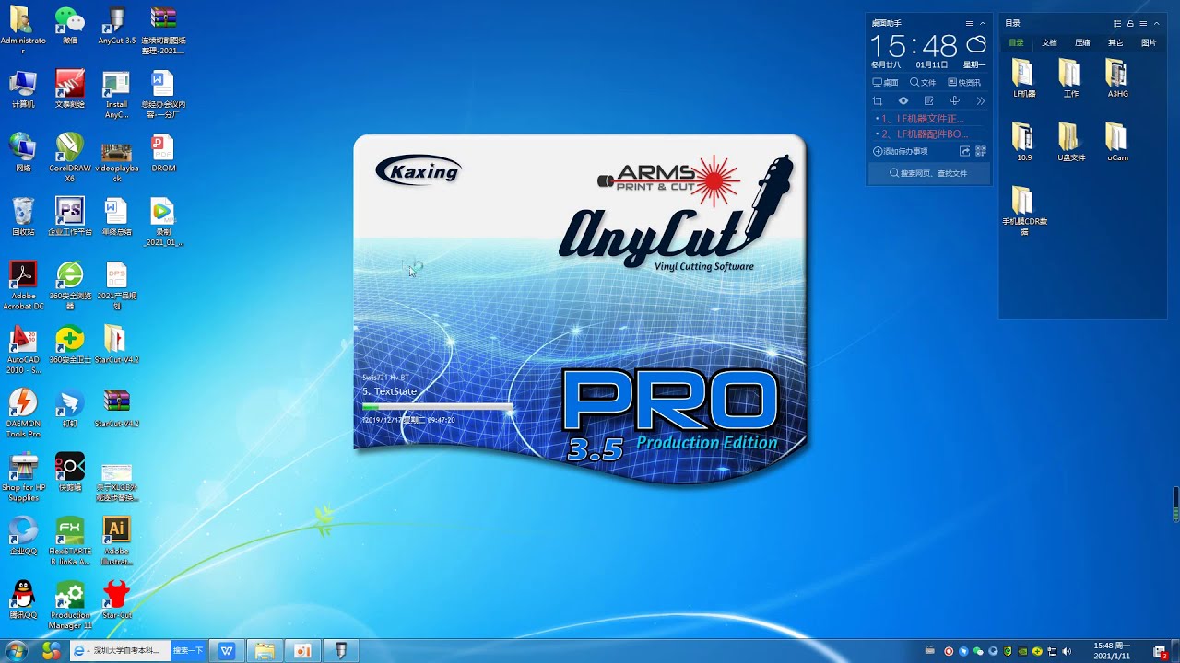This screenshot has width=1180, height=663.
Task: Open the oCam folder
Action: [x=1116, y=142]
